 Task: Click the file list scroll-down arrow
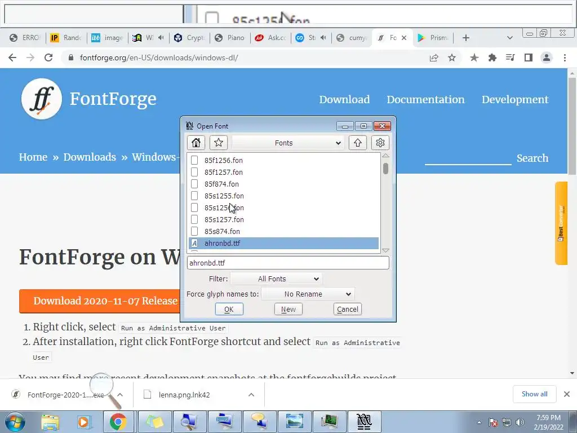point(385,250)
